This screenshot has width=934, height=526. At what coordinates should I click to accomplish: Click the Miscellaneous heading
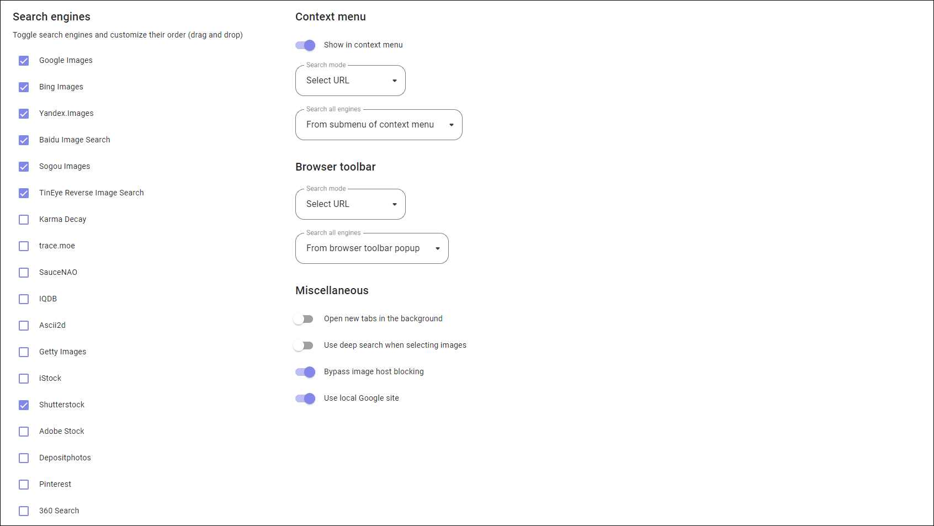point(332,290)
